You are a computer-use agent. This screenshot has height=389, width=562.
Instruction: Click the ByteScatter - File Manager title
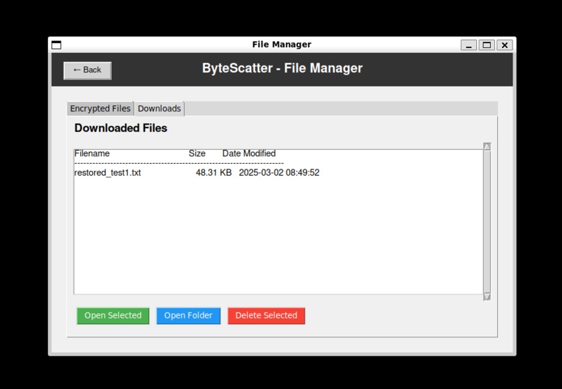[282, 68]
